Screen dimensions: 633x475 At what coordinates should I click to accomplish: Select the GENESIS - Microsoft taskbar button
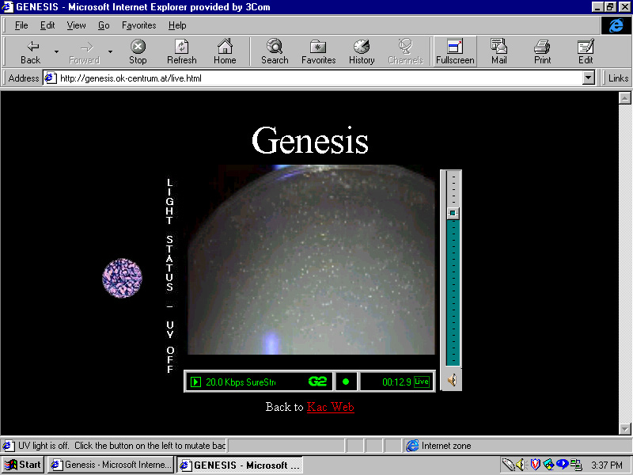click(x=240, y=465)
